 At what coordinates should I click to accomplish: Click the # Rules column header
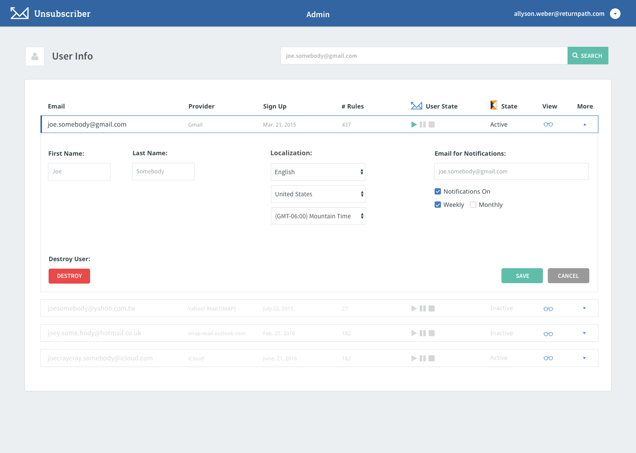tap(352, 106)
